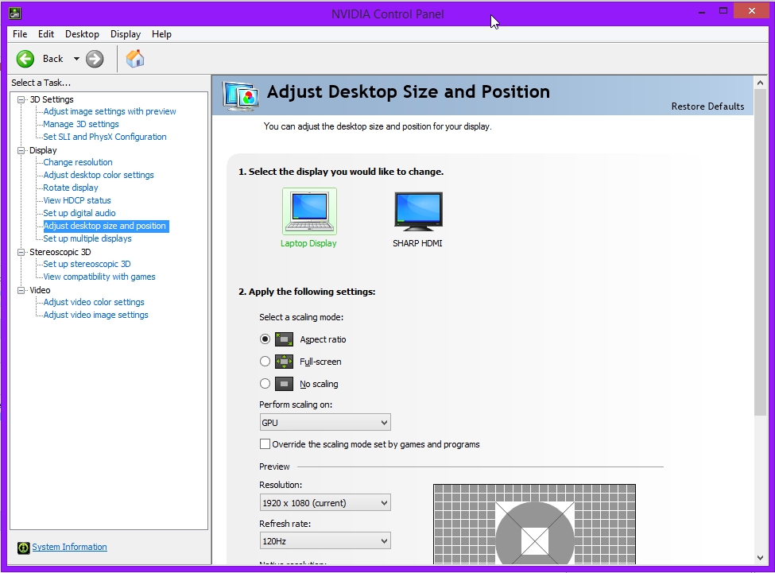
Task: Open Set up multiple displays task
Action: tap(87, 238)
